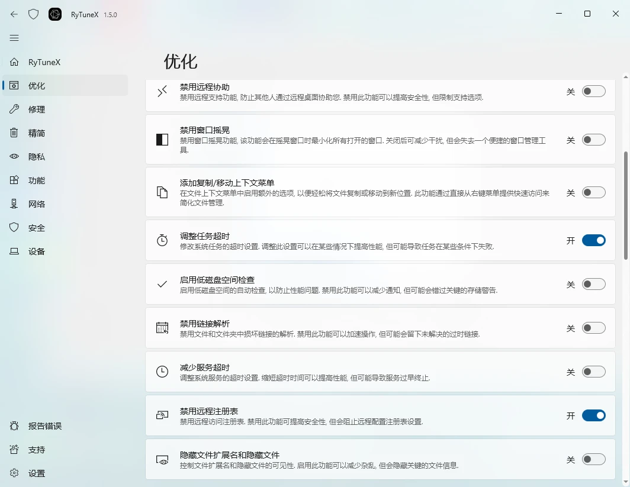Image resolution: width=630 pixels, height=487 pixels.
Task: Click the calendar icon beside 禁用链接解析
Action: [162, 327]
